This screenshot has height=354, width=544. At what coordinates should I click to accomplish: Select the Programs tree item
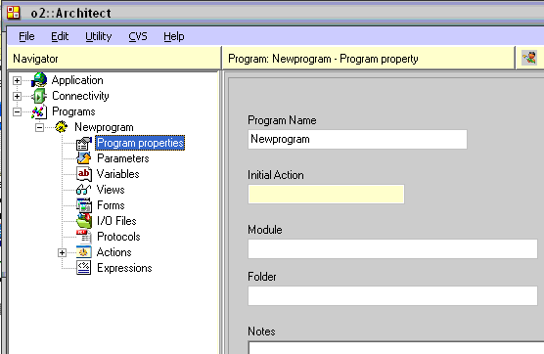[73, 111]
